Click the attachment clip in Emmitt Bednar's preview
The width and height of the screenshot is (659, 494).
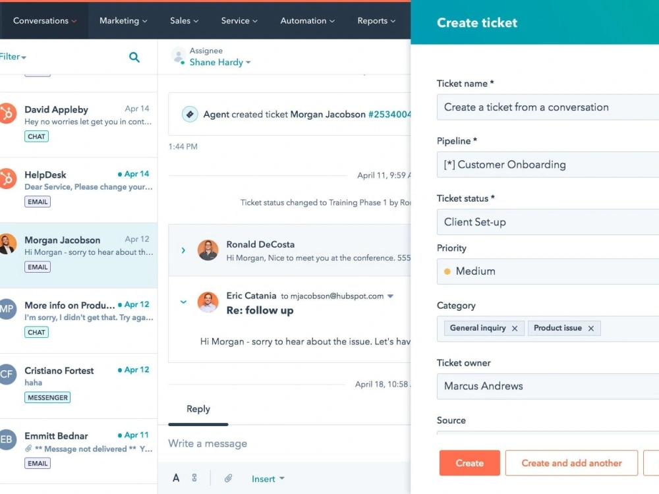point(28,449)
